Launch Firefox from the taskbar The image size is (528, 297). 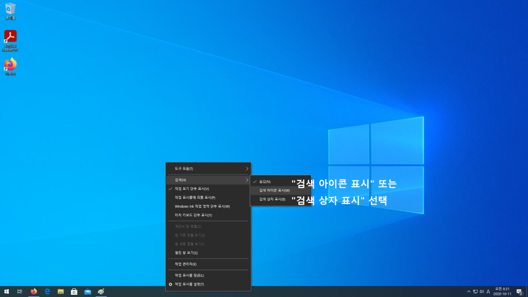coord(34,292)
